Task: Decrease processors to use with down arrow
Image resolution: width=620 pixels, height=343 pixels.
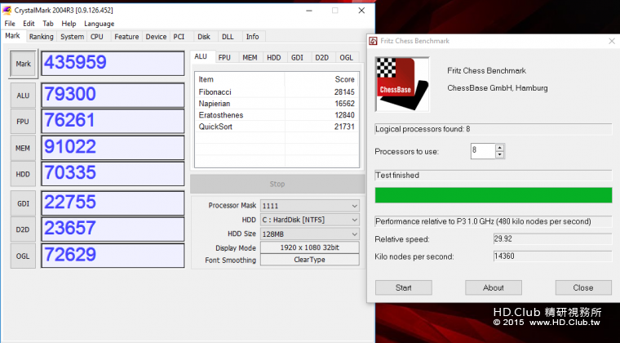Action: [x=500, y=154]
